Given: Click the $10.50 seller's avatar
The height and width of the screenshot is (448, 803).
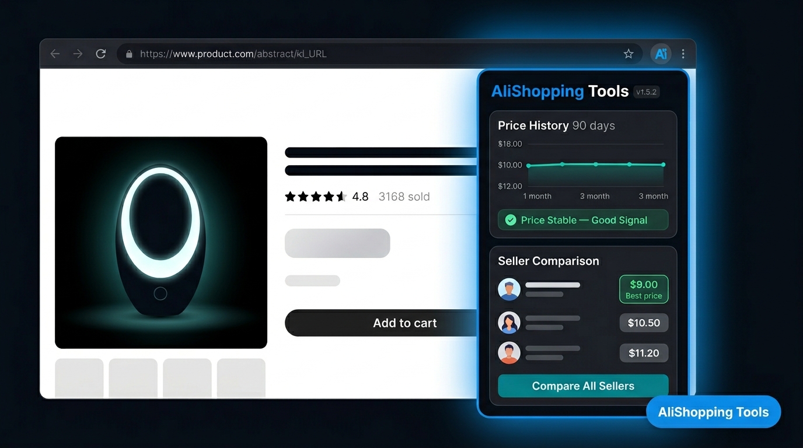Looking at the screenshot, I should [x=509, y=323].
